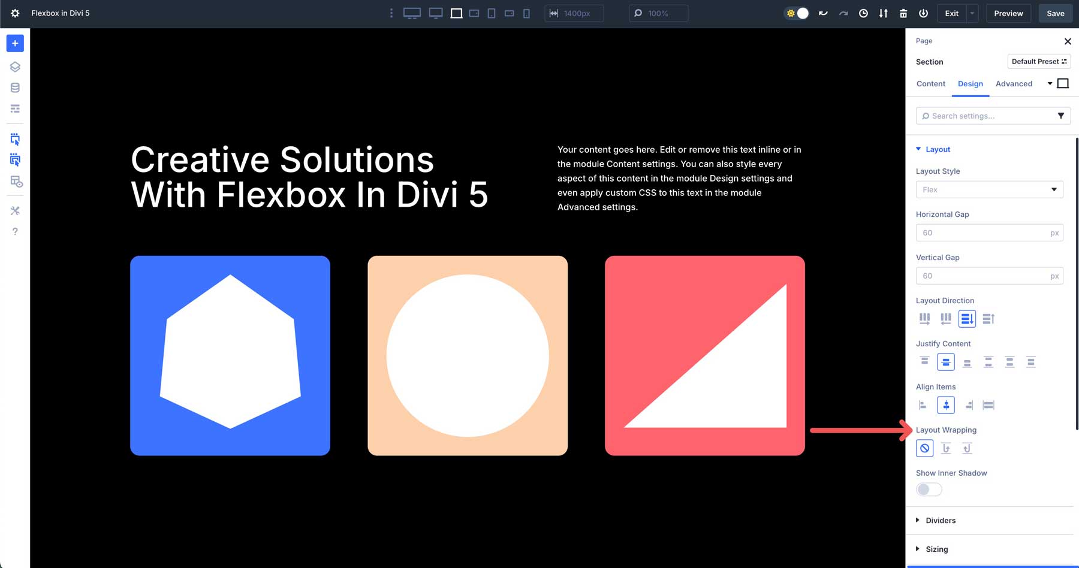Screen dimensions: 1079x568
Task: Open the help icon in the left sidebar
Action: pyautogui.click(x=15, y=231)
